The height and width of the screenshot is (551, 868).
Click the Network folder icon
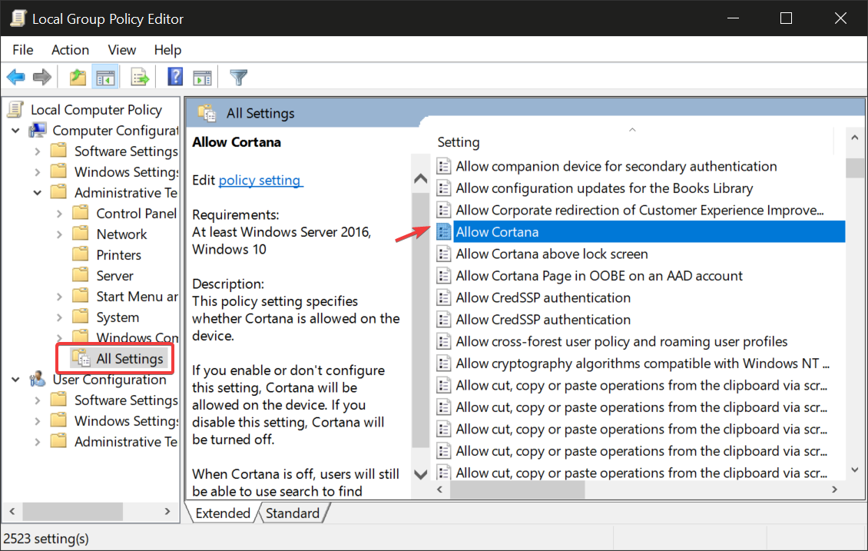coord(81,233)
